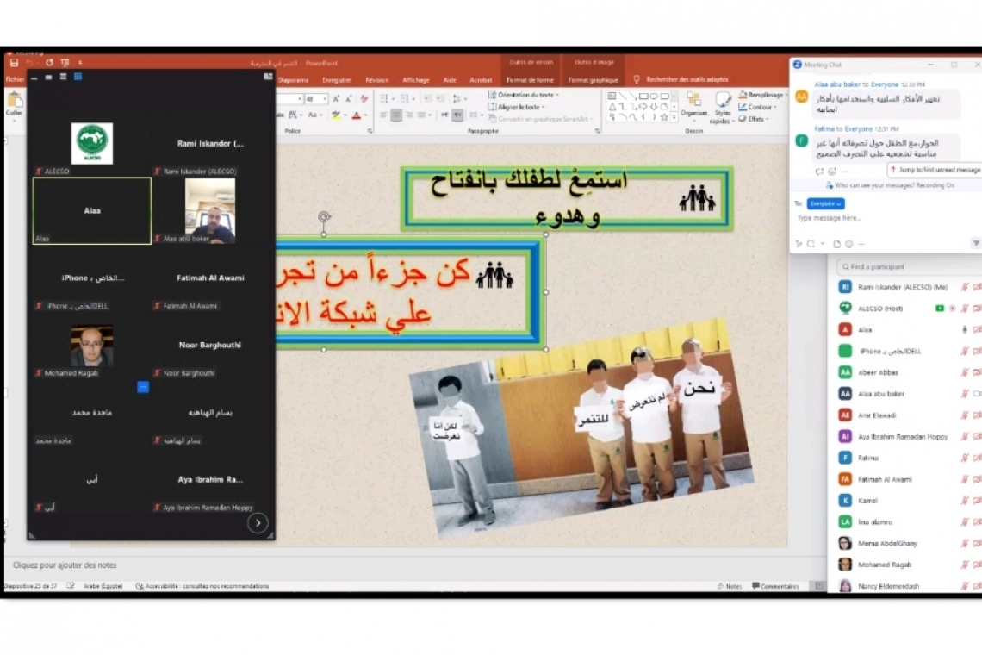Save the presentation with the floppy icon

14,63
